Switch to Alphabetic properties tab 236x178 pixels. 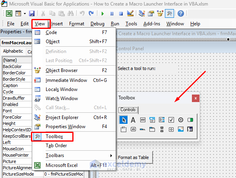tap(13, 51)
